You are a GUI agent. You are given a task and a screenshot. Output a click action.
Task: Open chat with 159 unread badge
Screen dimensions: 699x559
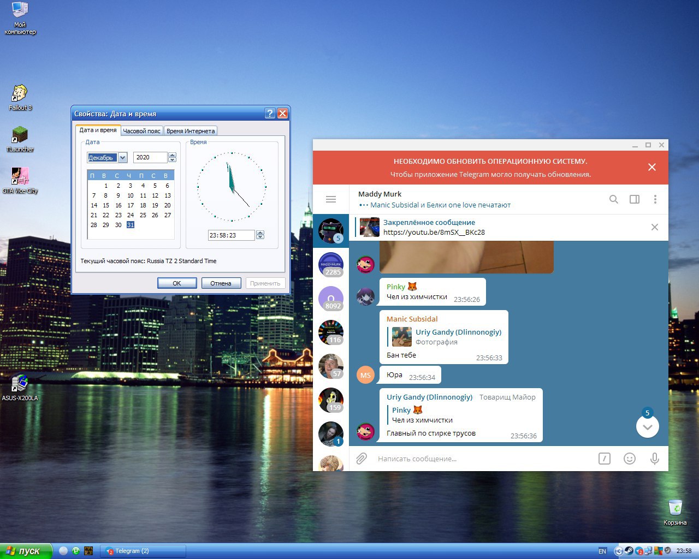[x=331, y=400]
